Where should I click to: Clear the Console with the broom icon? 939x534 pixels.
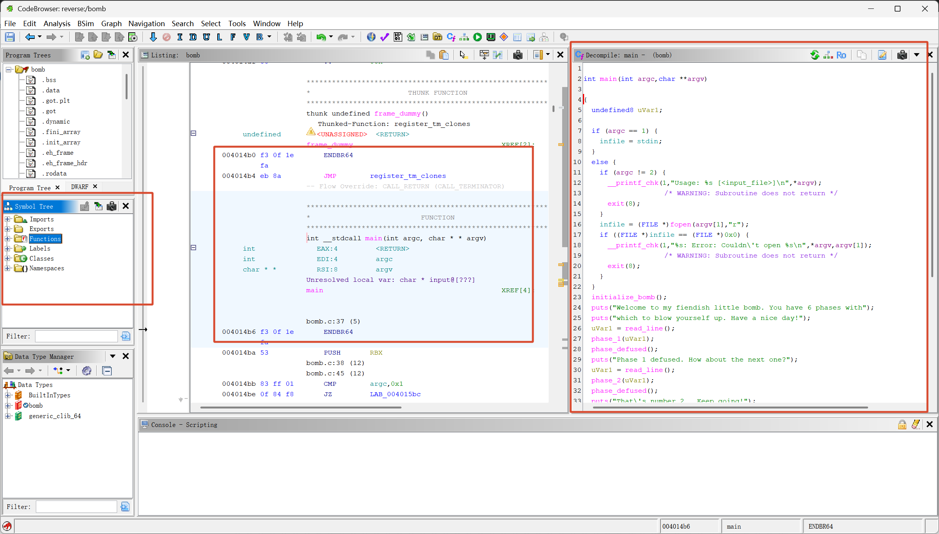pos(916,424)
